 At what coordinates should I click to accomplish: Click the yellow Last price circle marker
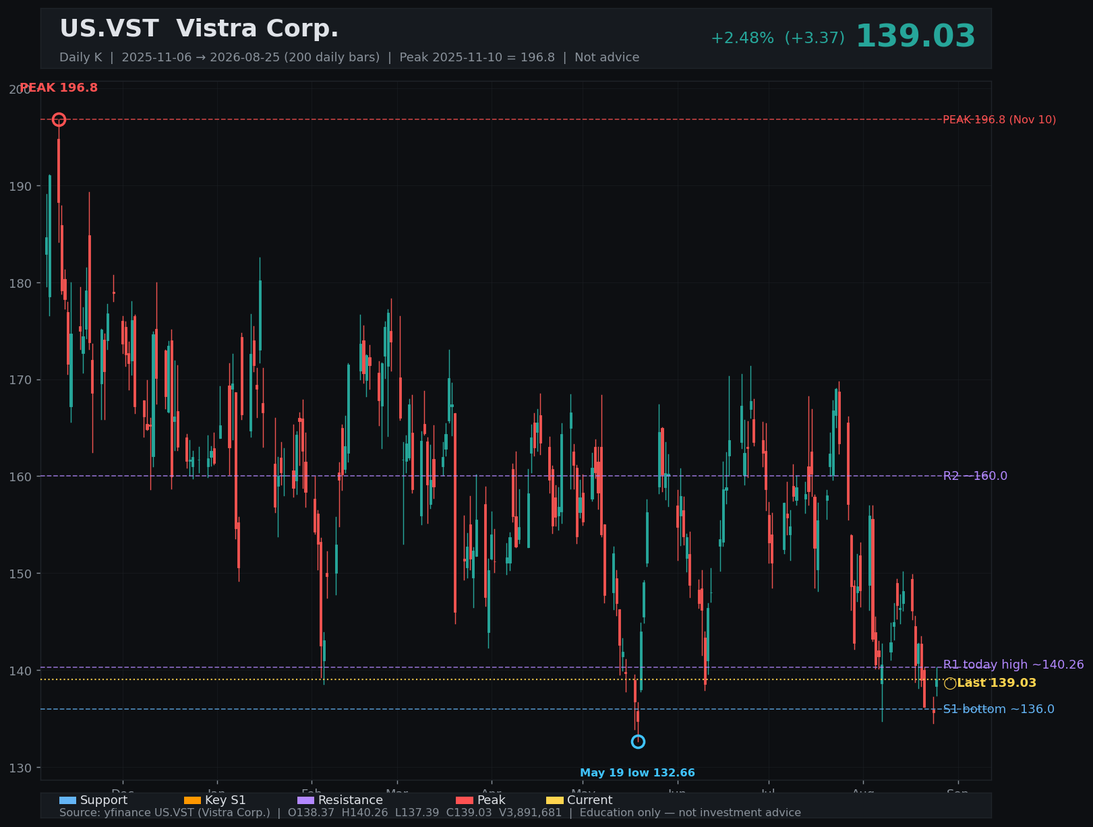click(x=950, y=683)
